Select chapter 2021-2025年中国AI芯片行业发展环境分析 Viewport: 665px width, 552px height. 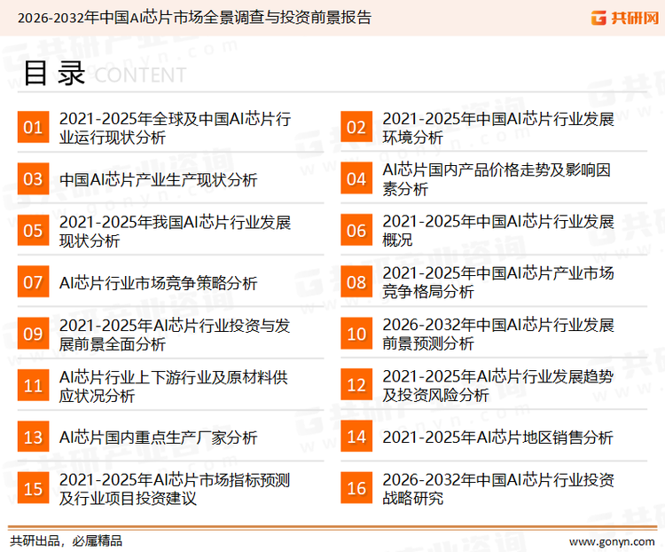click(x=498, y=128)
